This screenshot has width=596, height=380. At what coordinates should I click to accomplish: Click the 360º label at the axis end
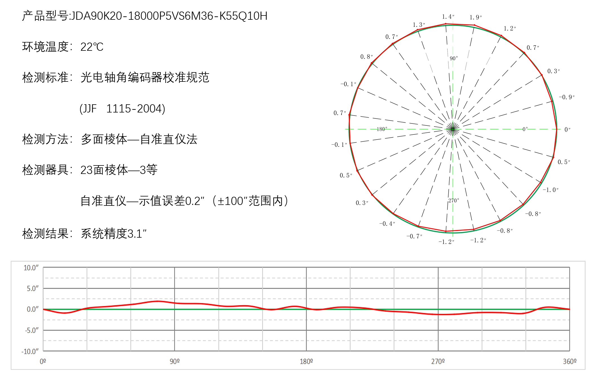tap(570, 361)
